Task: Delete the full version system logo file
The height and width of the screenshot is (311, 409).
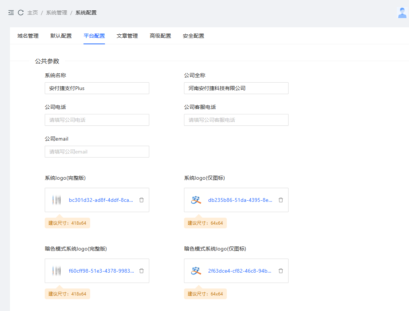Action: [142, 200]
